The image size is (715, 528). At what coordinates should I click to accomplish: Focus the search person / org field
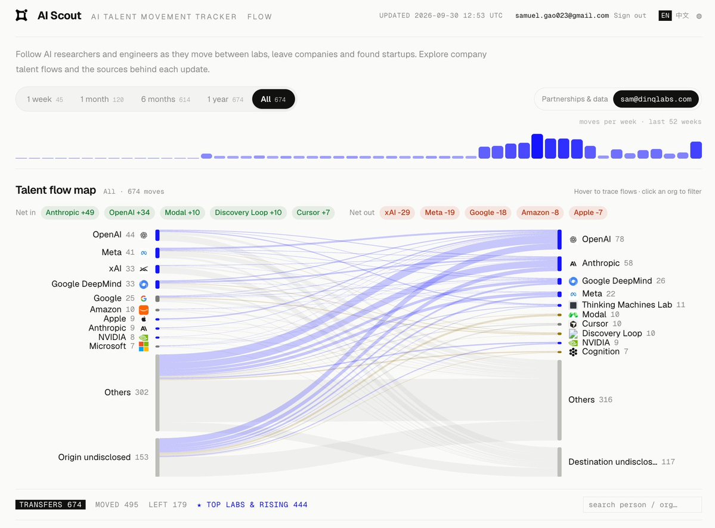point(642,504)
